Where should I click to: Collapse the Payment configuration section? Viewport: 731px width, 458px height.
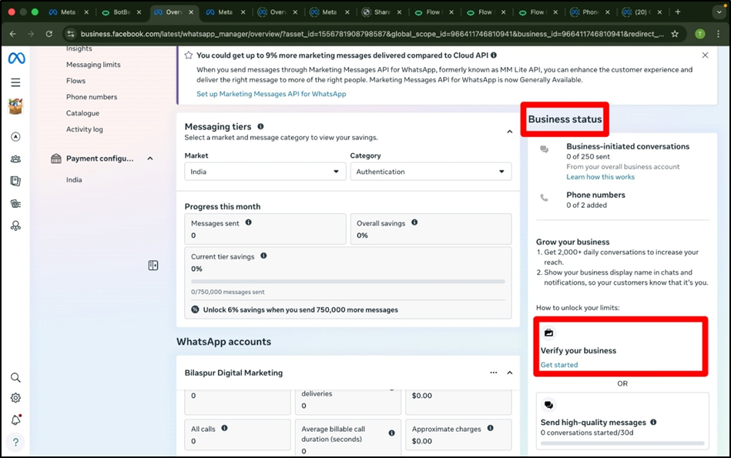pos(150,159)
